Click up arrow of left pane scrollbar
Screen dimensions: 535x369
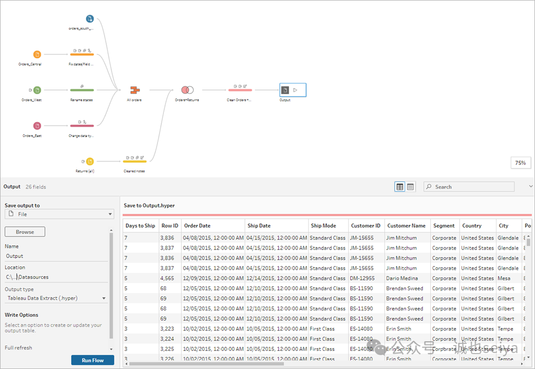[x=111, y=231]
